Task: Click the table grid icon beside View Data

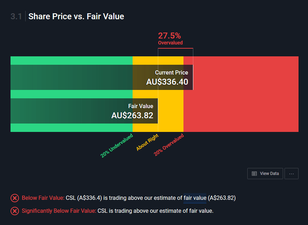Action: tap(253, 174)
